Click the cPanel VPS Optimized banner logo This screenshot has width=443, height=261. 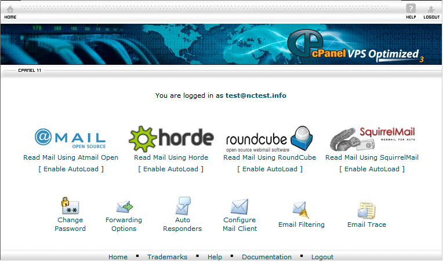click(355, 46)
